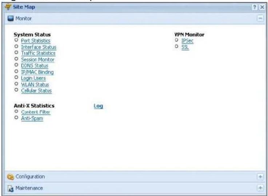Click the bullet beside Traffic Statistics
The image size is (268, 196).
(16, 52)
